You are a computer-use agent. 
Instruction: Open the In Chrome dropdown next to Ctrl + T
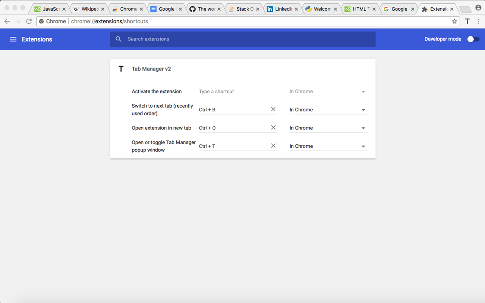pos(363,146)
